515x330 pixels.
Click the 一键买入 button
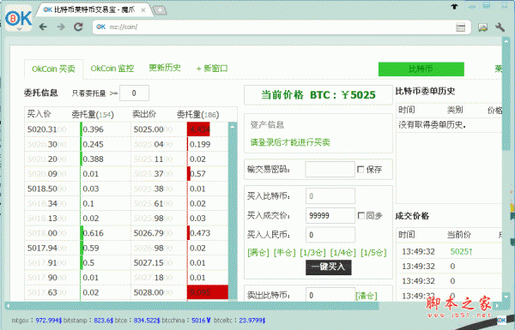[329, 267]
